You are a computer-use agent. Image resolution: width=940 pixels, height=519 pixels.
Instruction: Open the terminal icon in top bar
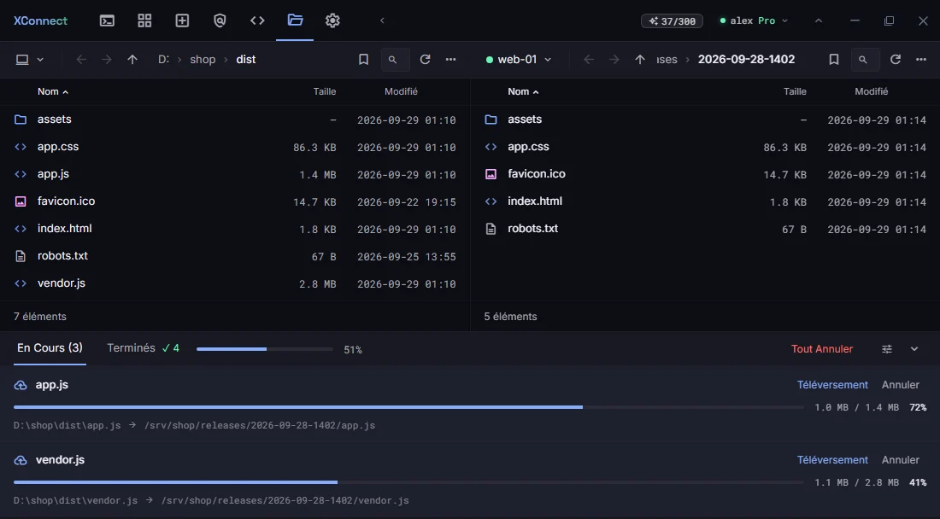(x=108, y=21)
